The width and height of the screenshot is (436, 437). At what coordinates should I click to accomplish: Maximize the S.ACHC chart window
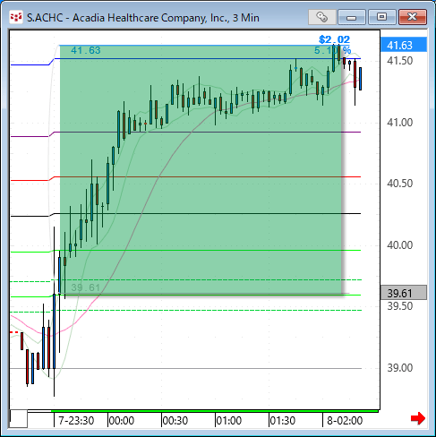tap(381, 17)
